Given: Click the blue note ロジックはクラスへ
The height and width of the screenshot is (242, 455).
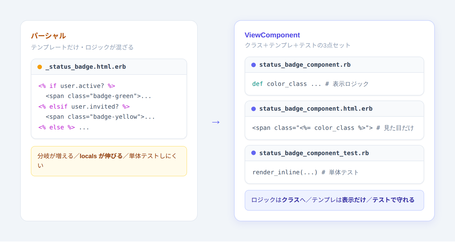Looking at the screenshot, I should pyautogui.click(x=334, y=200).
